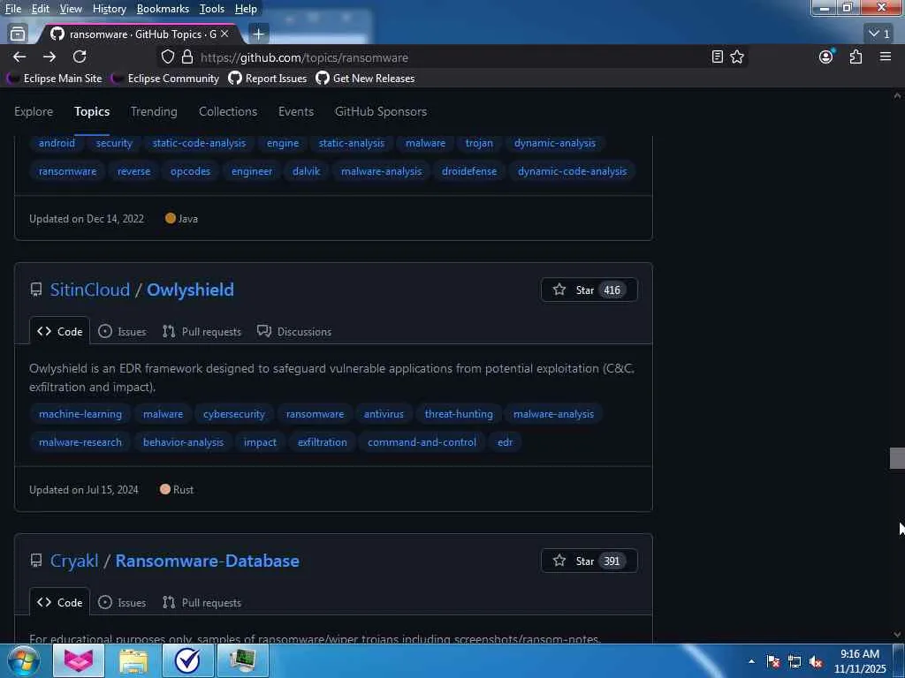This screenshot has height=678, width=905.
Task: Open Owlyshield Issues tab
Action: tap(122, 332)
